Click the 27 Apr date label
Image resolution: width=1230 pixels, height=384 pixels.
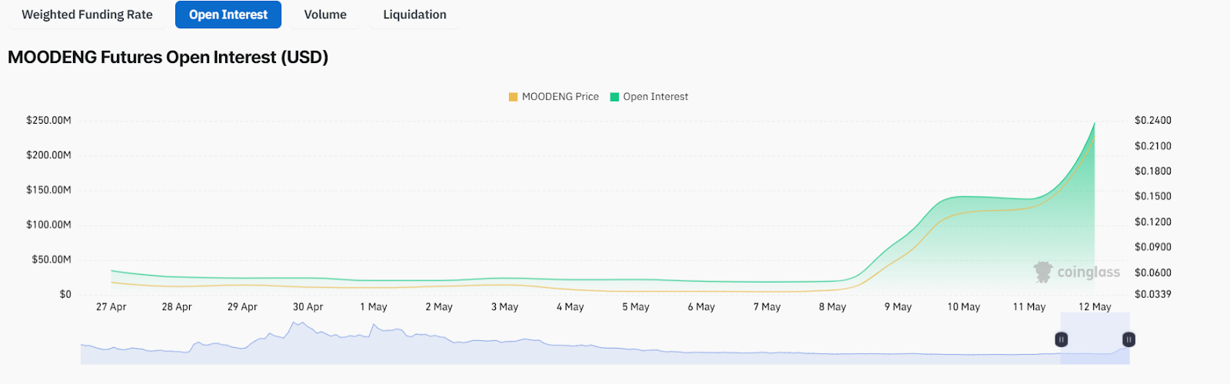point(111,306)
